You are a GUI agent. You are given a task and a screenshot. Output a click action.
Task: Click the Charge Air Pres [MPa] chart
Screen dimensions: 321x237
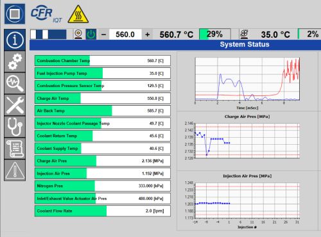247,141
